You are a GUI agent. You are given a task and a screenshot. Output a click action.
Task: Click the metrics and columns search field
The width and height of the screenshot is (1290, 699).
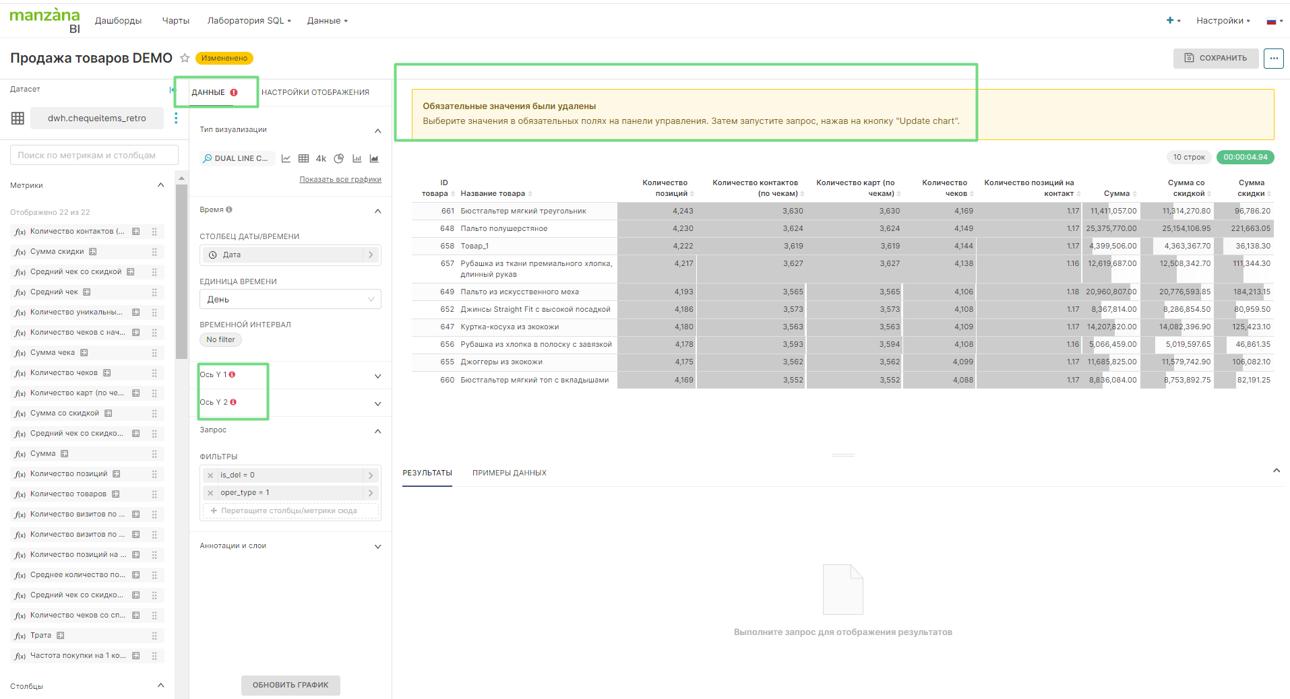coord(94,156)
